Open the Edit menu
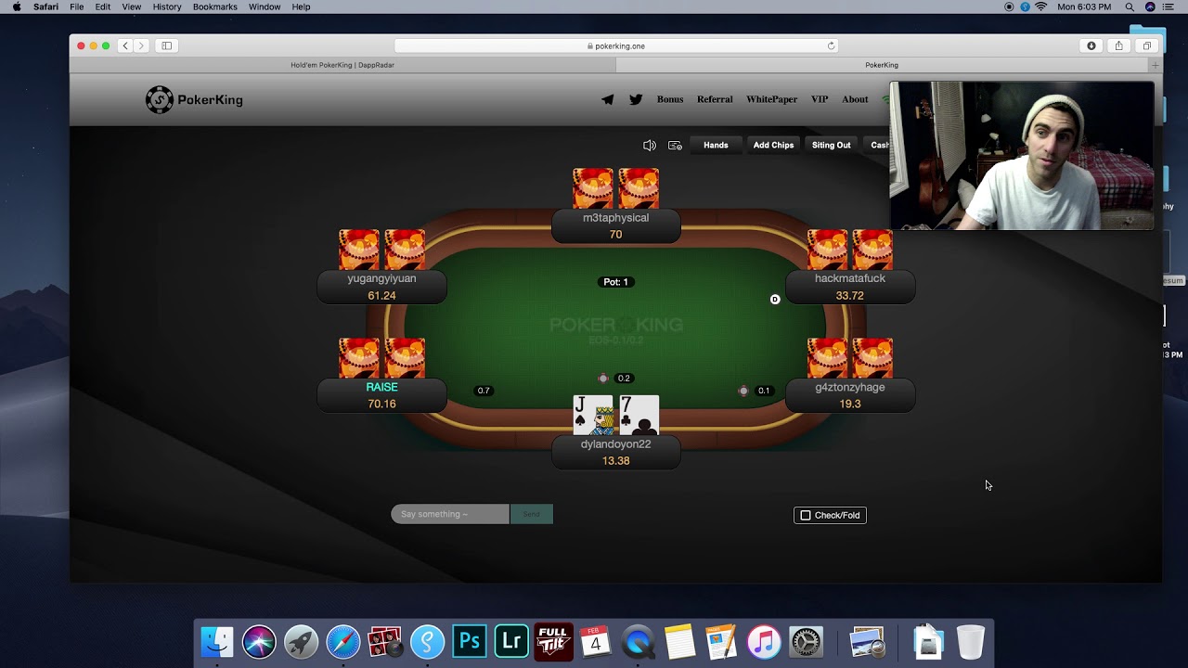Viewport: 1188px width, 668px height. click(103, 6)
